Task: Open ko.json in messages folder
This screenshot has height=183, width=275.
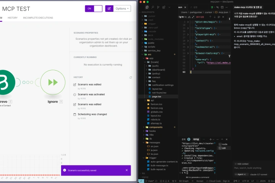Action: [154, 154]
